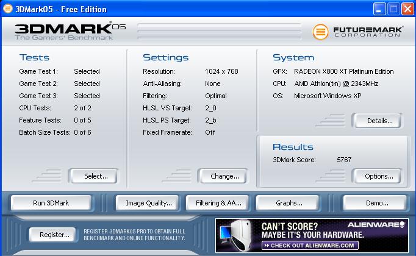Viewport: 416px width, 256px height.
Task: Click the HLSL VS Target value 2_0
Action: coord(210,108)
